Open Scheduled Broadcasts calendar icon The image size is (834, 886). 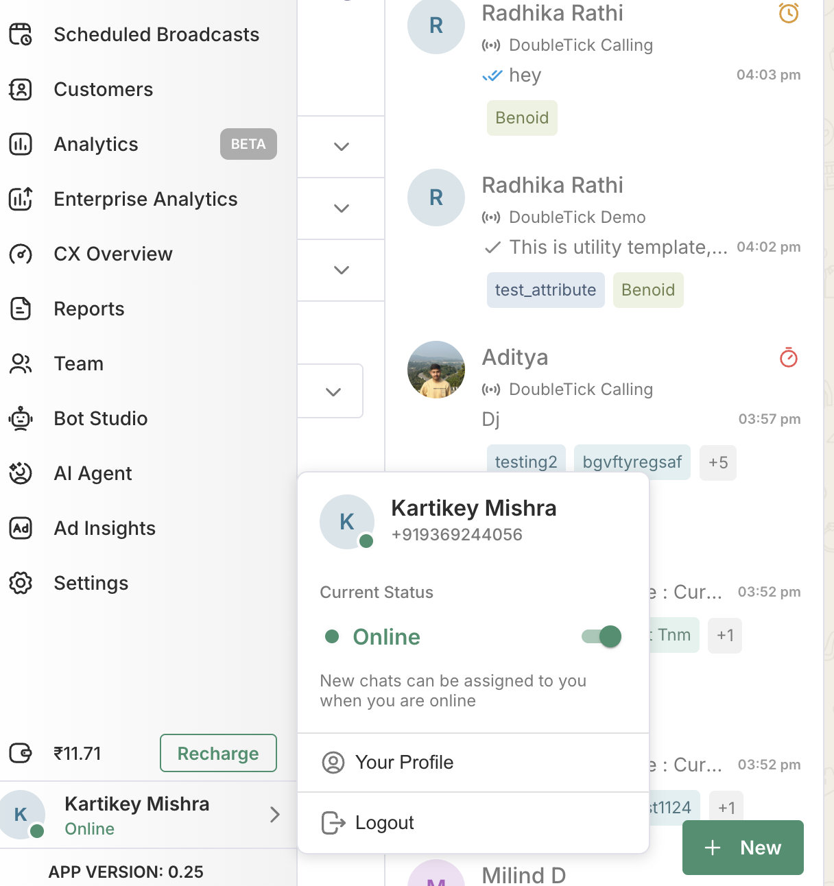21,34
